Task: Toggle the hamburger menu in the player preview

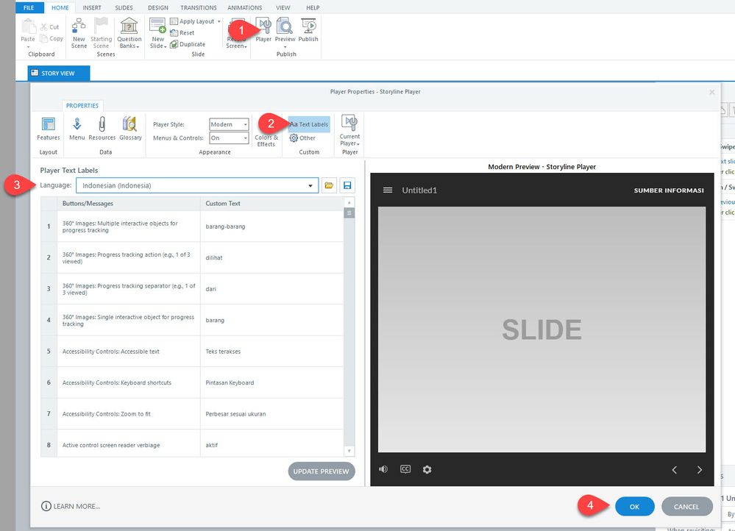Action: (x=388, y=190)
